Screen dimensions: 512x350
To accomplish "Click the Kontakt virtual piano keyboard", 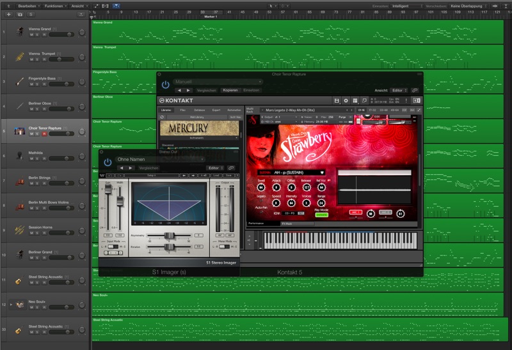I will [x=340, y=241].
